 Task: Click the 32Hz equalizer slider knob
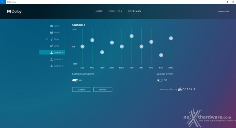(82, 46)
